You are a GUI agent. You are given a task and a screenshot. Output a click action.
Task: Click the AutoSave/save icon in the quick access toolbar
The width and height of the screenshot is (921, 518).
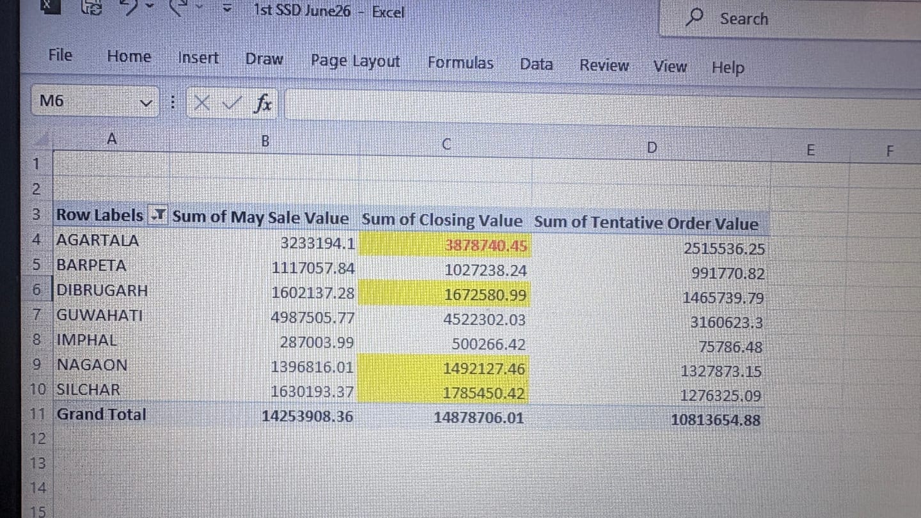point(93,8)
